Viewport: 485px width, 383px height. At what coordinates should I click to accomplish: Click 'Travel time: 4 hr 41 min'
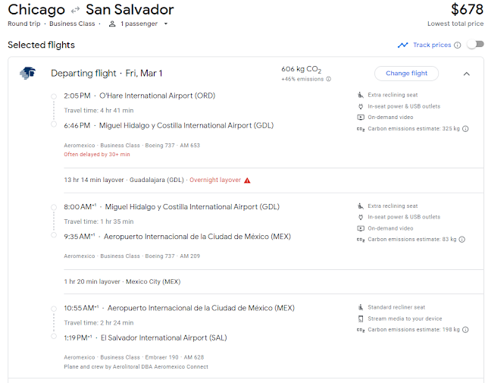[x=99, y=111]
